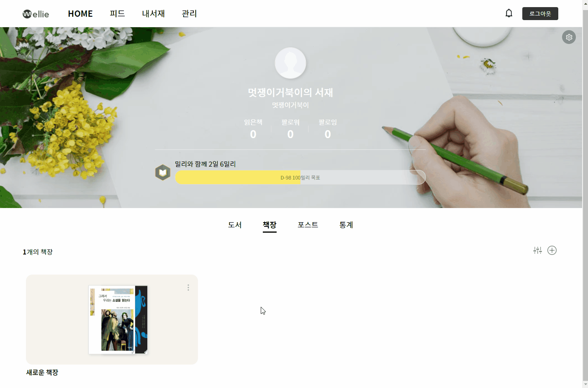Switch to the 도서 tab
Image resolution: width=588 pixels, height=388 pixels.
(x=235, y=225)
